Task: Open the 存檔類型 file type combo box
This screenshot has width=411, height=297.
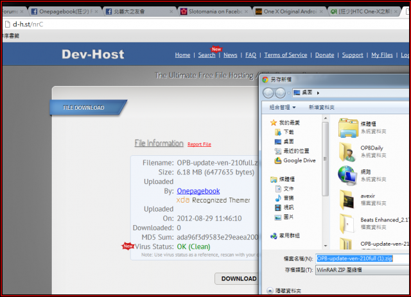Action: (363, 270)
